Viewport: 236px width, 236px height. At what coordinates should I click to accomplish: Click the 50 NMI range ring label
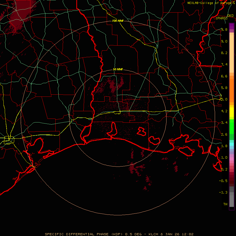tap(118, 69)
